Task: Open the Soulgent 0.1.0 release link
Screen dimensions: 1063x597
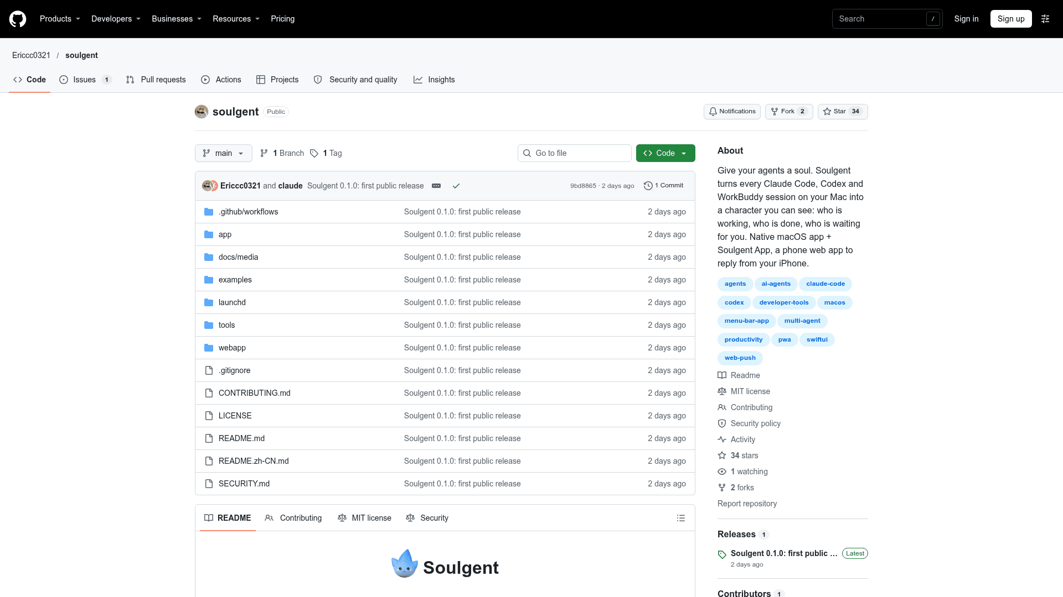Action: click(x=784, y=553)
